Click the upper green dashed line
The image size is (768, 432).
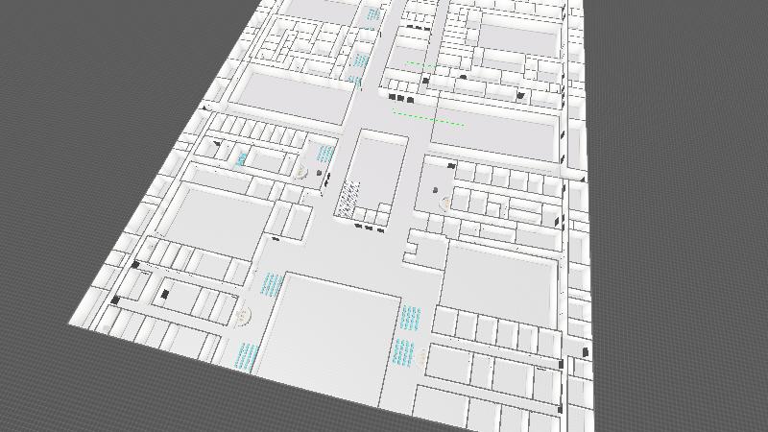point(431,66)
